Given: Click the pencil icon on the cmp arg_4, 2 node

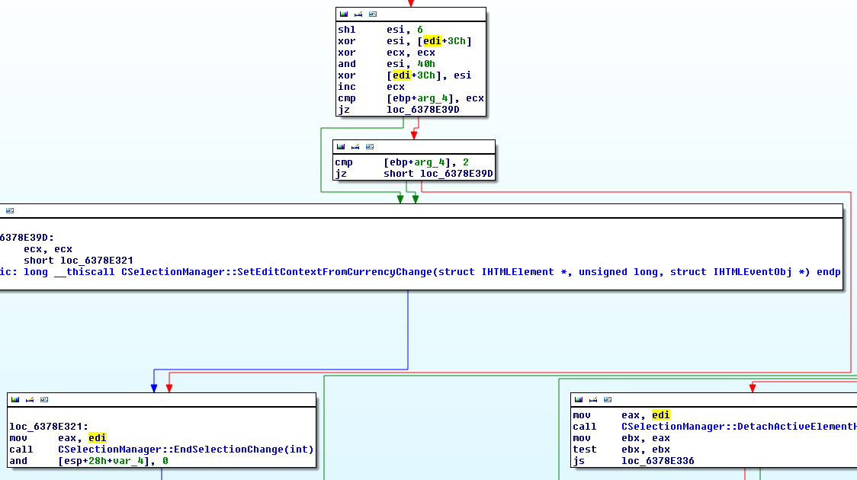Looking at the screenshot, I should click(x=355, y=146).
